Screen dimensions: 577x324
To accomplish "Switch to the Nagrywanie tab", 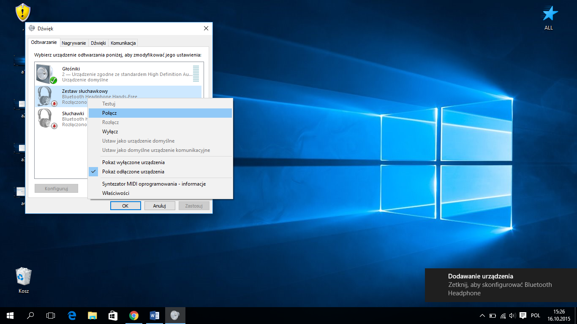I will click(x=74, y=43).
